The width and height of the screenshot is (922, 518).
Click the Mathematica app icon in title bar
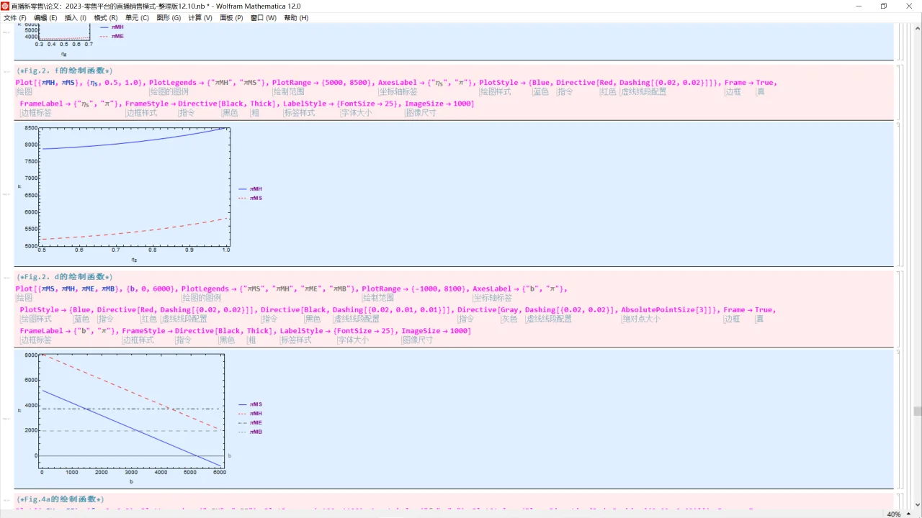click(x=5, y=6)
